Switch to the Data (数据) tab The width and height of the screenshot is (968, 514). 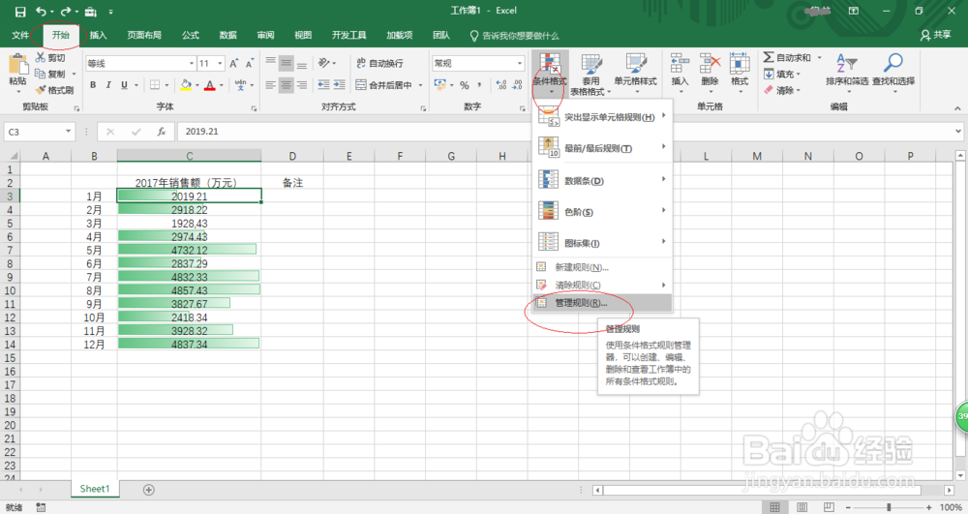pyautogui.click(x=227, y=35)
